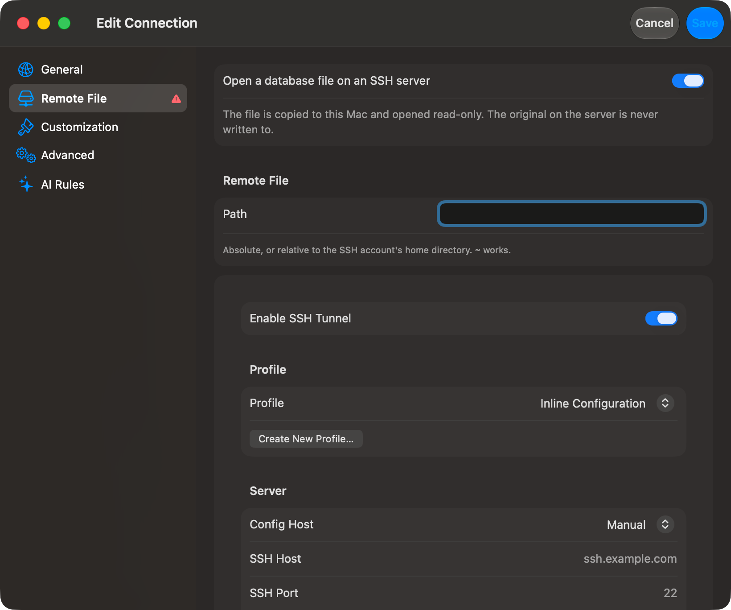This screenshot has height=610, width=731.
Task: Click the 'Enable SSH Tunnel' label
Action: tap(300, 318)
